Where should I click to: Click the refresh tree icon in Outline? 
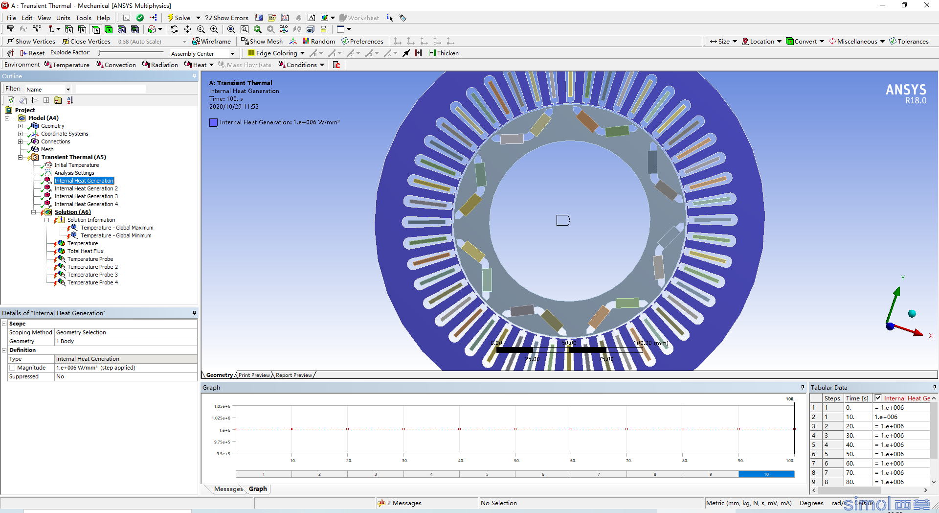pyautogui.click(x=11, y=100)
